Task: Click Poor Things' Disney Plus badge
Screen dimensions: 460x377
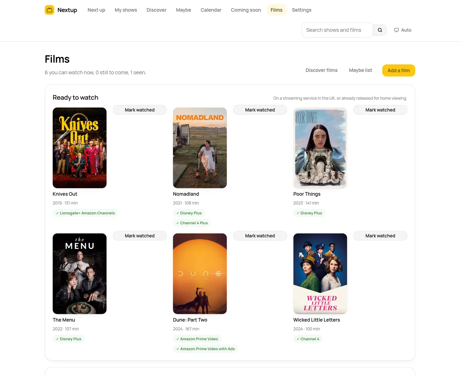Action: click(x=309, y=213)
